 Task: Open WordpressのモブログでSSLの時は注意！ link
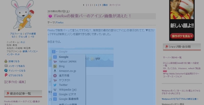[x=180, y=99]
